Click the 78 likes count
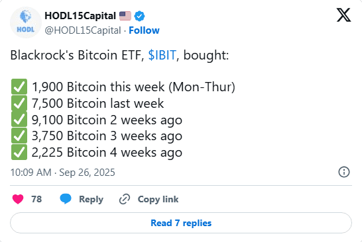Image resolution: width=362 pixels, height=242 pixels. [36, 199]
